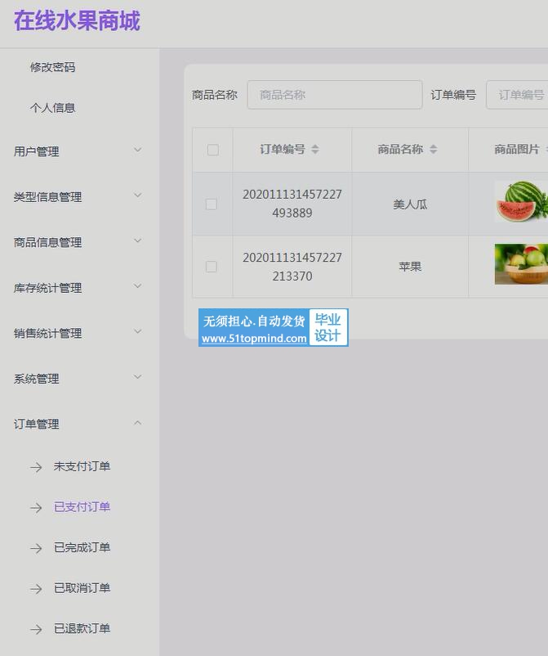This screenshot has width=548, height=656.
Task: Show the 已完成订单 list
Action: (82, 547)
